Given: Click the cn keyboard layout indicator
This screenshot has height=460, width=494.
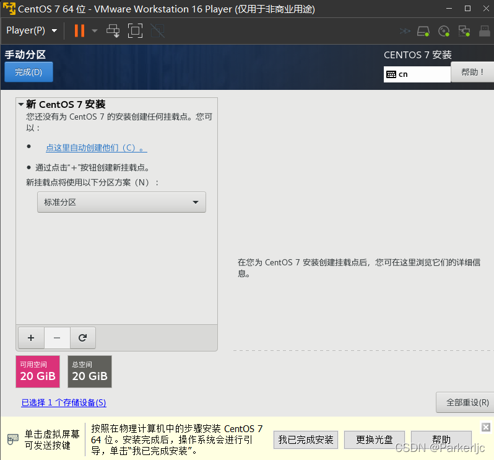Looking at the screenshot, I should (417, 74).
